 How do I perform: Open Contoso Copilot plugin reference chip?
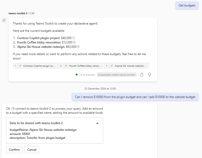pyautogui.click(x=35, y=66)
